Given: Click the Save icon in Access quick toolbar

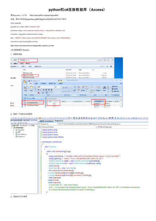Looking at the screenshot, I should pyautogui.click(x=29, y=81).
